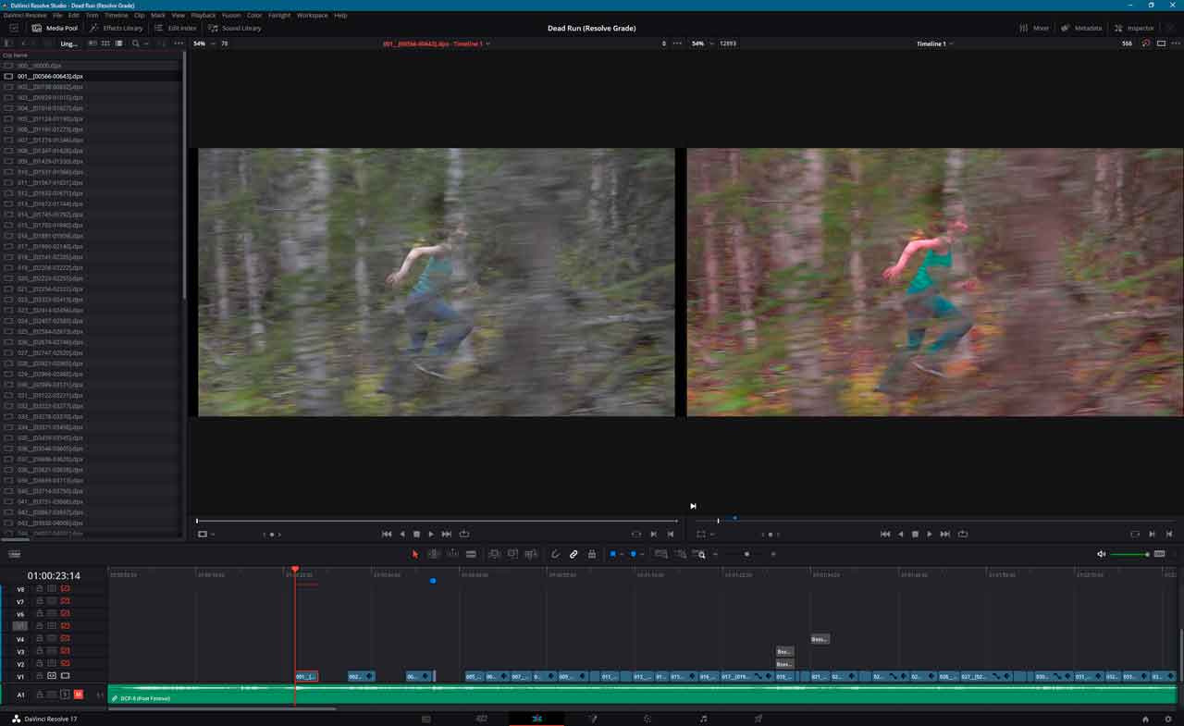Open the Fusion menu
The height and width of the screenshot is (726, 1184).
(231, 16)
